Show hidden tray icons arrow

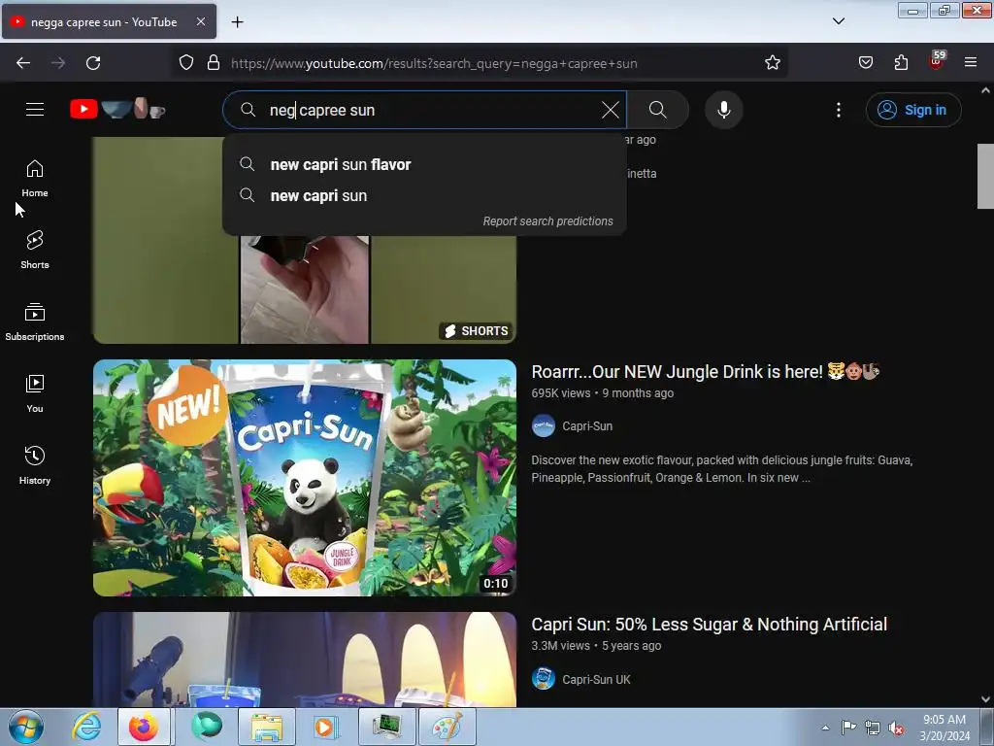(x=825, y=728)
